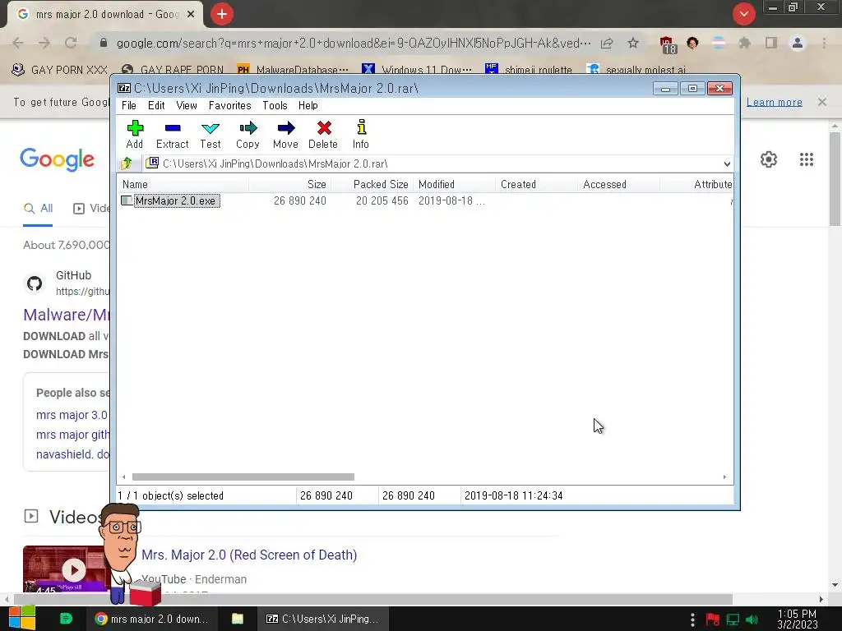
Task: Open Chrome profile avatar icon
Action: (798, 43)
